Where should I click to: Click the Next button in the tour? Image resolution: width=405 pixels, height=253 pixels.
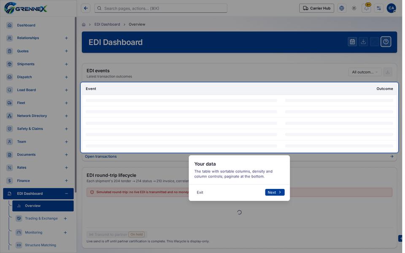[275, 192]
